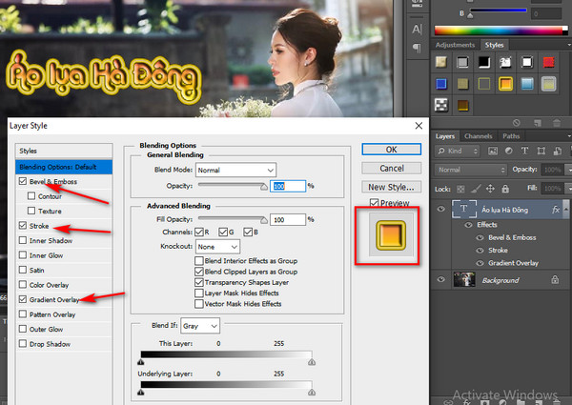Apply the blue glass style swatch
Screen dimensions: 572x405
click(441, 84)
